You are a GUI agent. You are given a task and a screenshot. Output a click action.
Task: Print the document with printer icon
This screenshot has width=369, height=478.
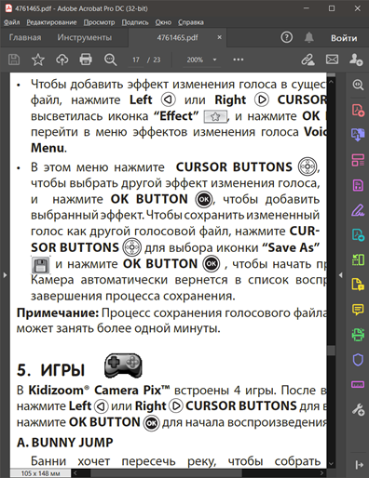coord(86,60)
